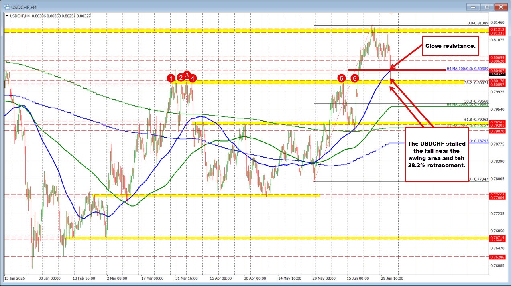Click the 0.81075 price axis label
Screen dimensions: 511x286
tap(497, 40)
